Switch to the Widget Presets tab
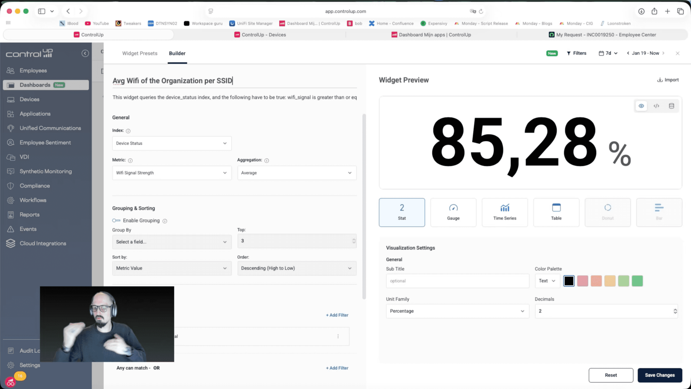 click(x=140, y=53)
